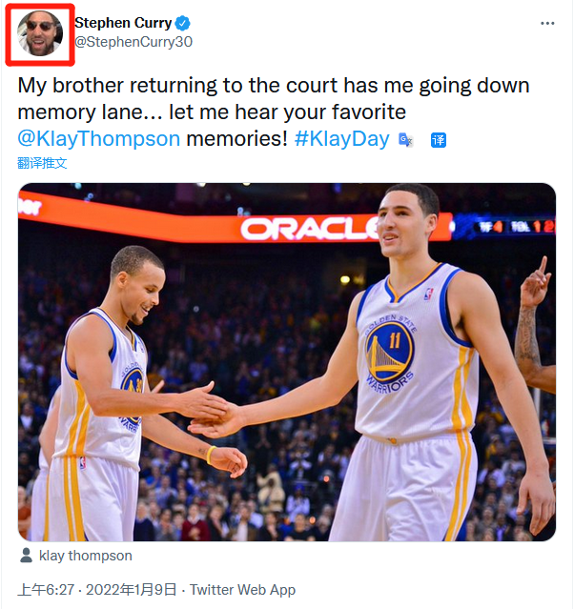Click the date 2022年1月9日
Viewport: 574px width, 609px height.
point(131,590)
